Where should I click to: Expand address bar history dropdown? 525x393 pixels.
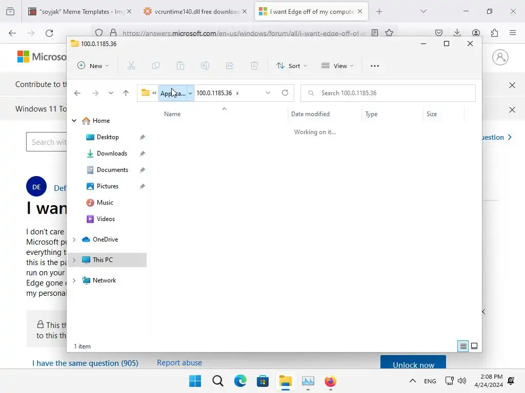pyautogui.click(x=268, y=93)
